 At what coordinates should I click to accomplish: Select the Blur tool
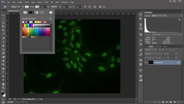(3, 61)
